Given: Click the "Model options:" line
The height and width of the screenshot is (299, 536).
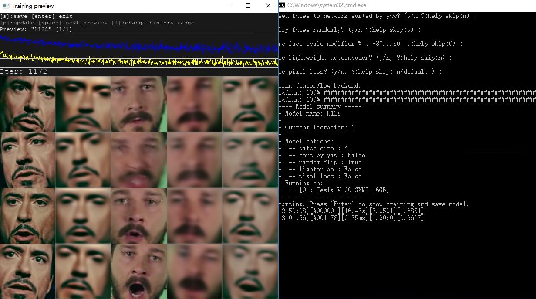Looking at the screenshot, I should click(306, 141).
